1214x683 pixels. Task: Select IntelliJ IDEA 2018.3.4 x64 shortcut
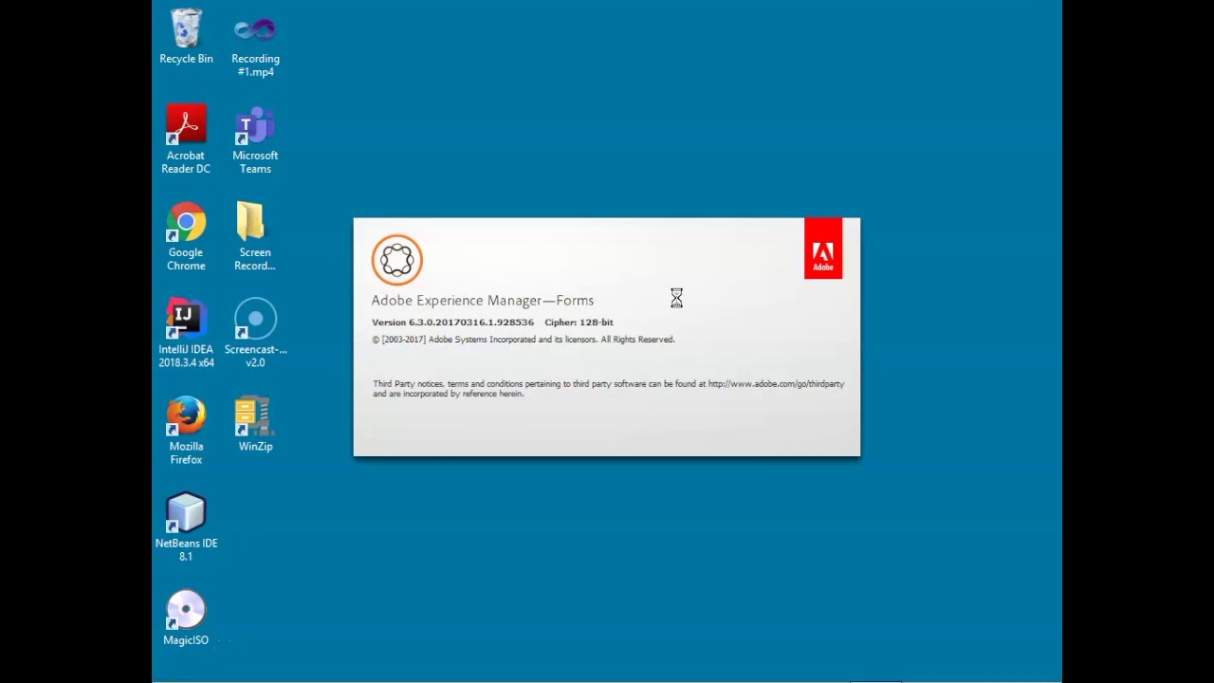[186, 333]
